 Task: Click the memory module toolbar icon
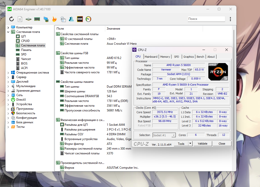click(37, 19)
